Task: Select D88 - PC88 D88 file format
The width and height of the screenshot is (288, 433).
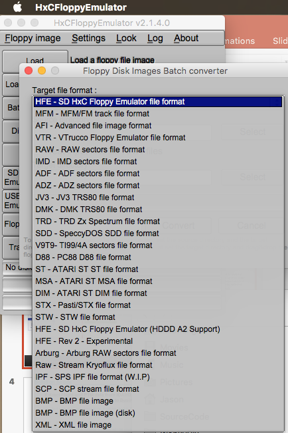Action: click(x=158, y=257)
